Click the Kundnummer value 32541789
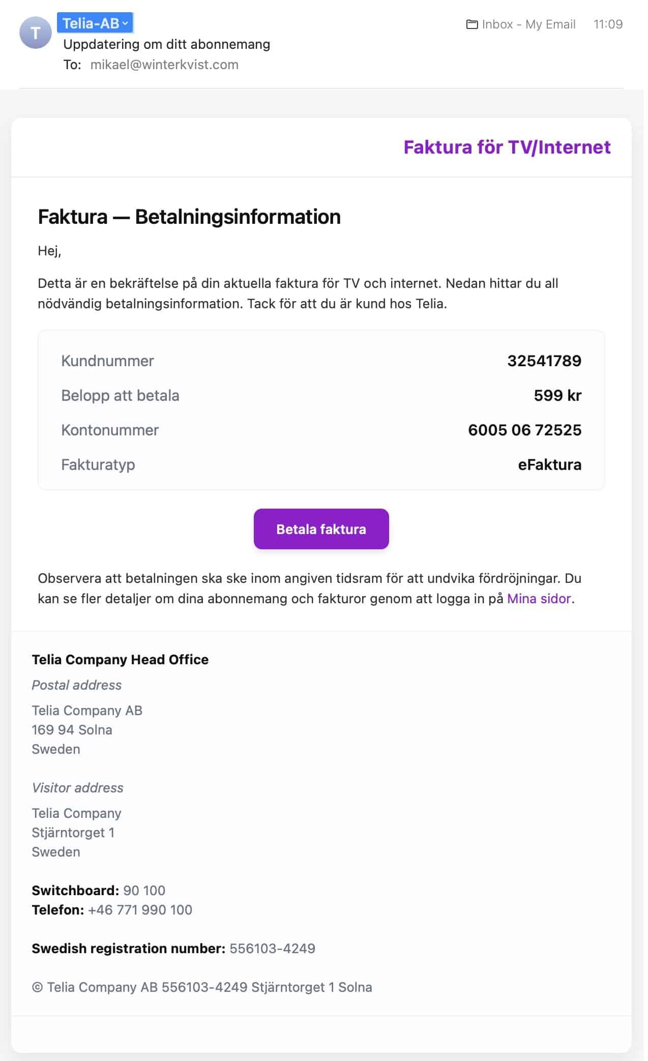Screen dimensions: 648x1061 click(544, 361)
